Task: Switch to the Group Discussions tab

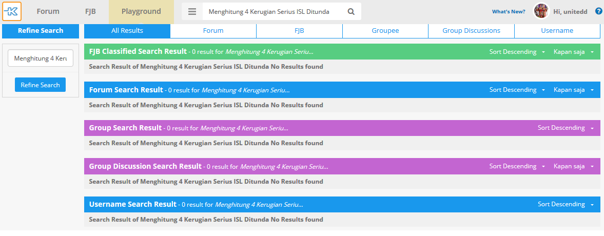Action: 471,31
